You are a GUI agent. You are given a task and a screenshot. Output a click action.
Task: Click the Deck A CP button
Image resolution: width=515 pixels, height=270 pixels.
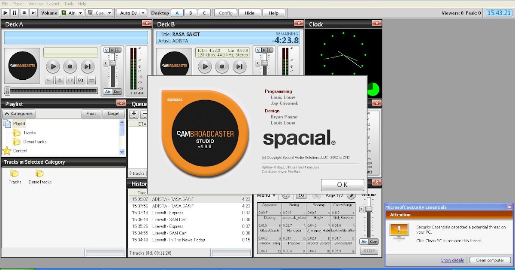tap(70, 80)
